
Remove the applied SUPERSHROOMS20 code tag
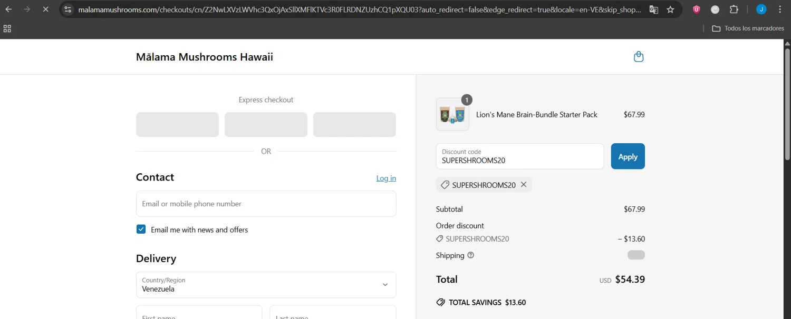pyautogui.click(x=524, y=185)
